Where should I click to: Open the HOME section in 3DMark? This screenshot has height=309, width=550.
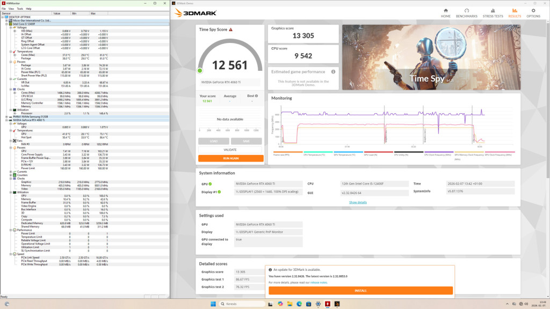pos(445,13)
